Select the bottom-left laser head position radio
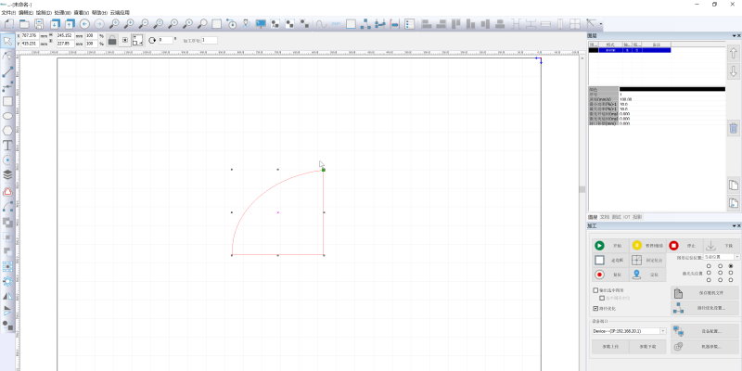742x371 pixels. 709,280
